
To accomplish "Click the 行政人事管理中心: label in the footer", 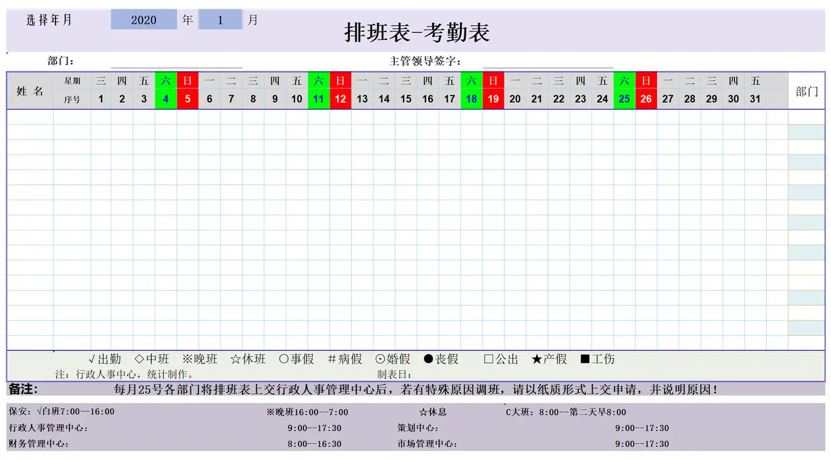I will pos(48,428).
